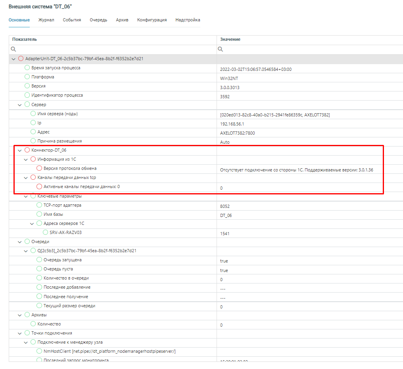403x369 pixels.
Task: Switch to the Журнал tab
Action: (x=46, y=20)
